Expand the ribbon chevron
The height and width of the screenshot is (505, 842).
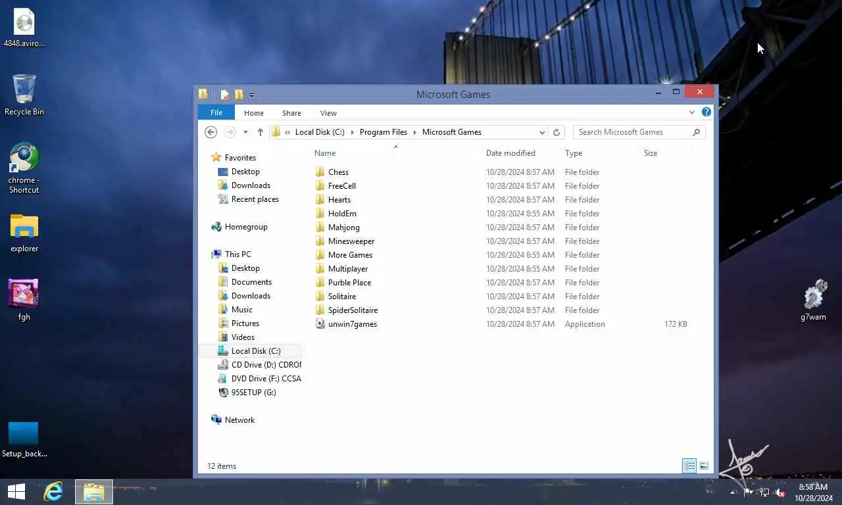pyautogui.click(x=692, y=112)
